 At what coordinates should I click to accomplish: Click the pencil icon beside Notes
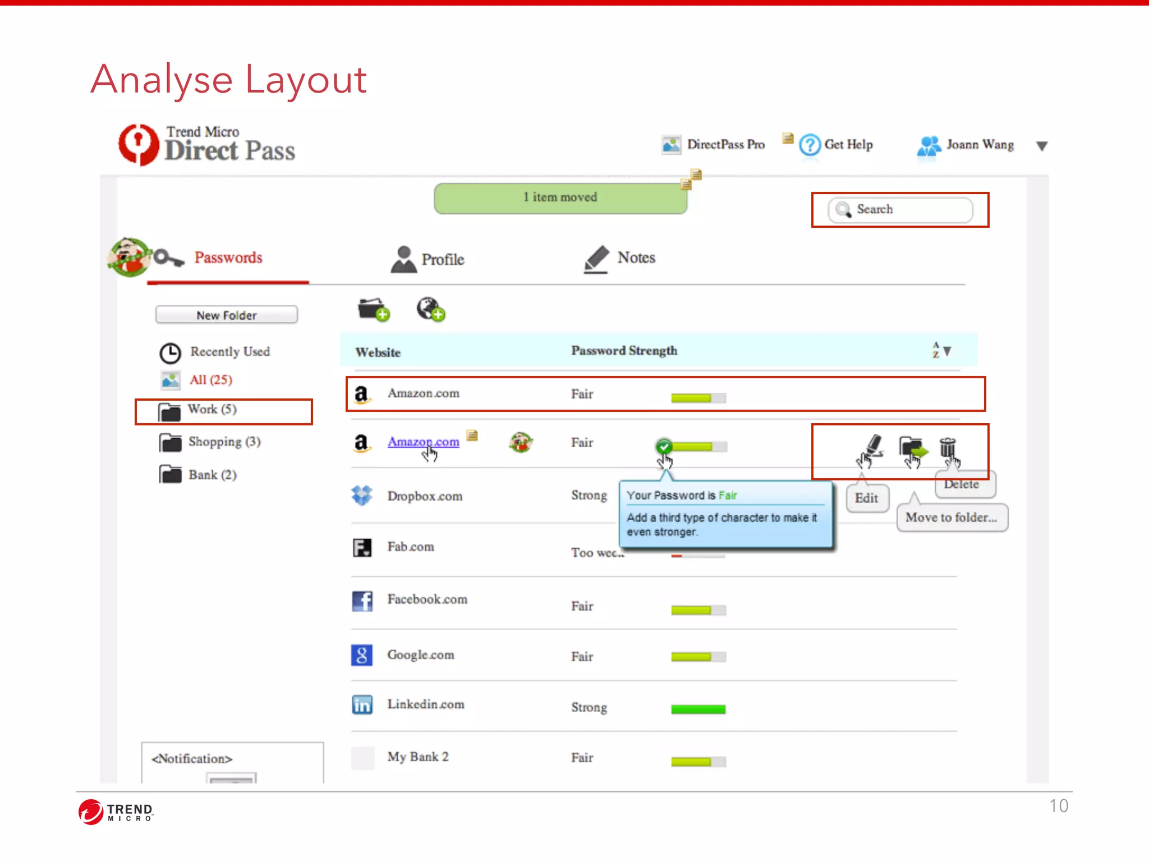point(596,259)
